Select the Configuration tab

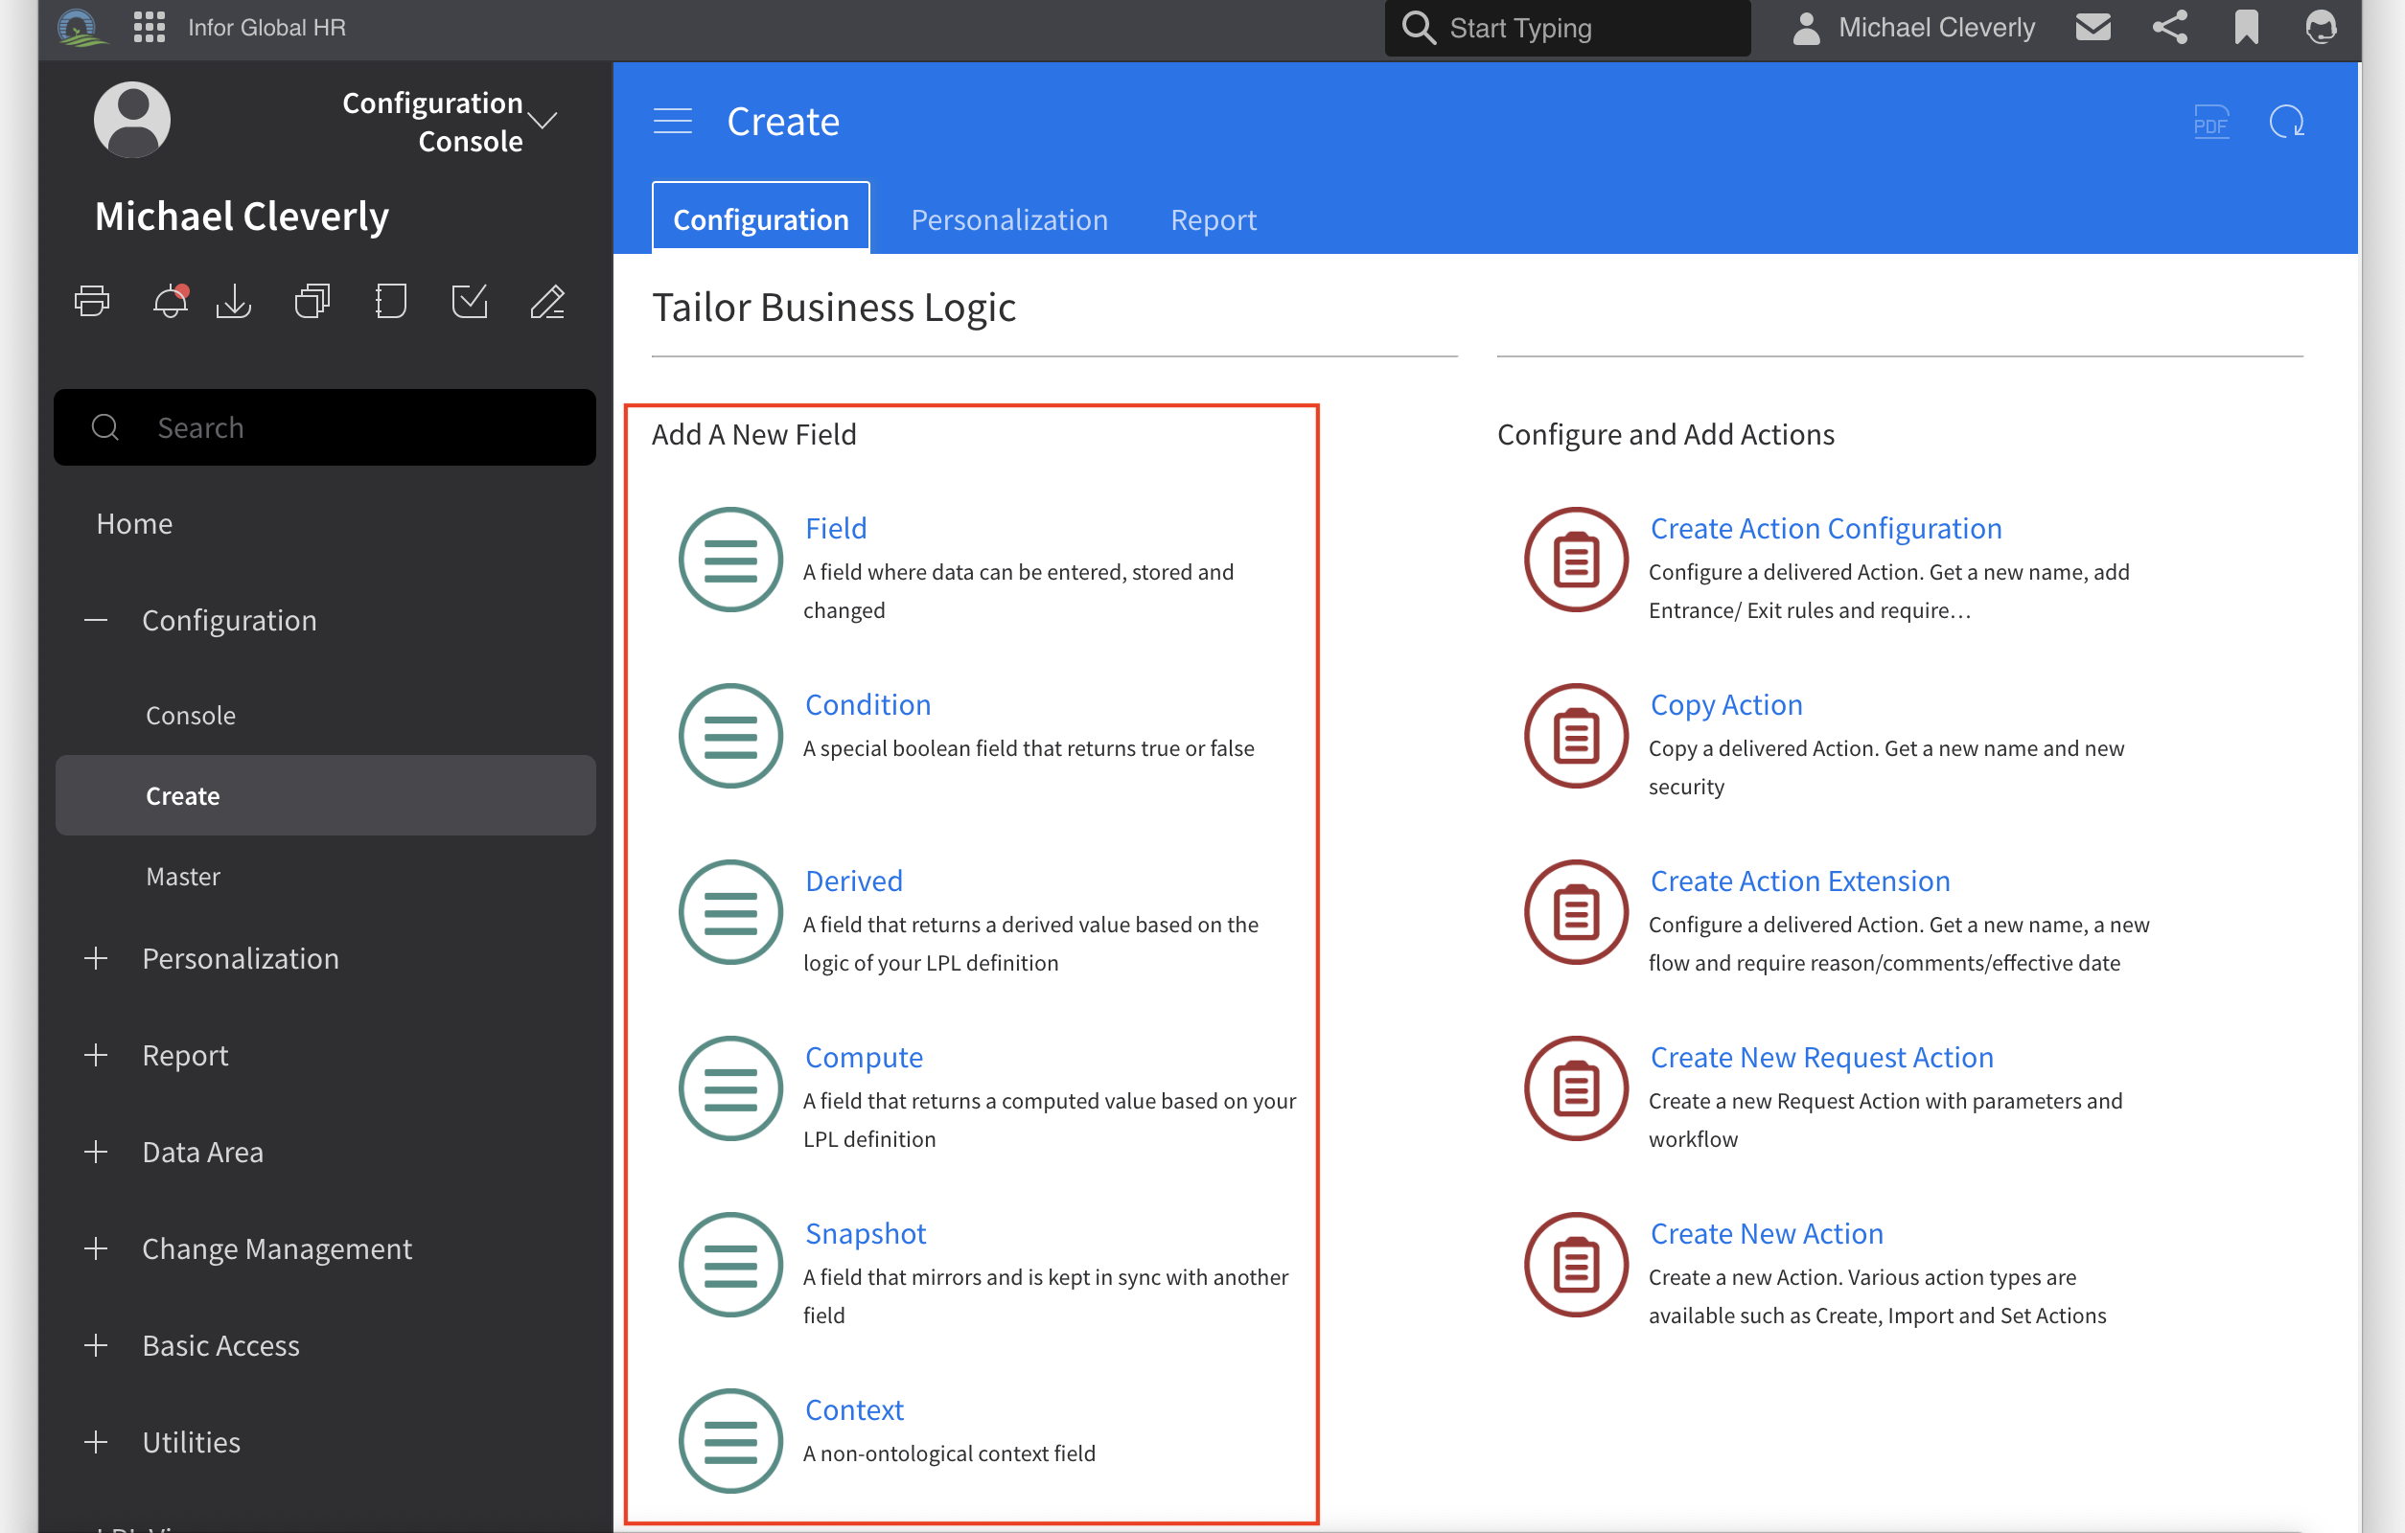(761, 218)
